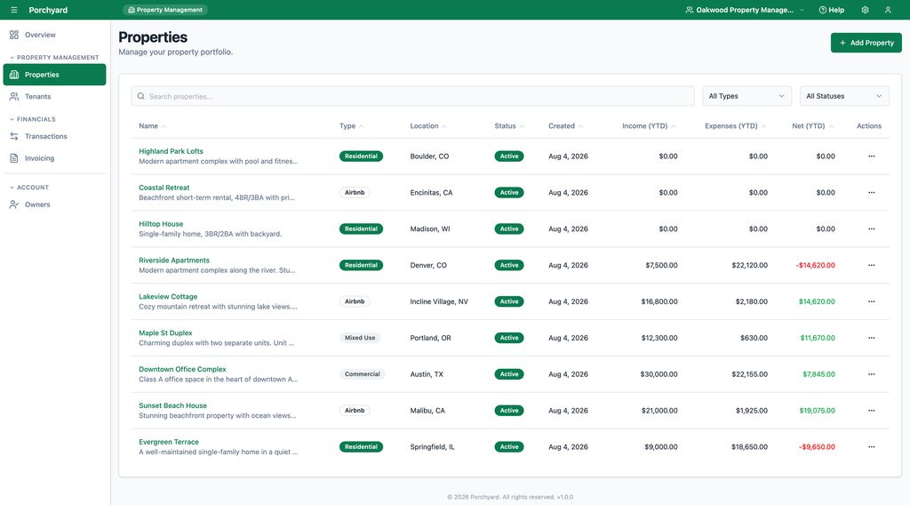Click the Add Property button

coord(866,43)
